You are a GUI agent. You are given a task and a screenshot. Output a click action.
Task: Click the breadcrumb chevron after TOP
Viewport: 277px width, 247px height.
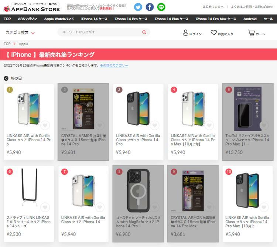[x=14, y=44]
